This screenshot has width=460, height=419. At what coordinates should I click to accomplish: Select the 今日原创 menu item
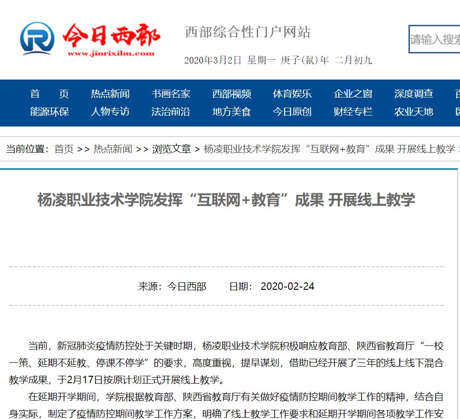point(292,111)
